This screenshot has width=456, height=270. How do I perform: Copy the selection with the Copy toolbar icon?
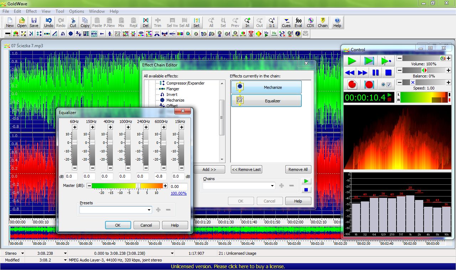pos(85,22)
